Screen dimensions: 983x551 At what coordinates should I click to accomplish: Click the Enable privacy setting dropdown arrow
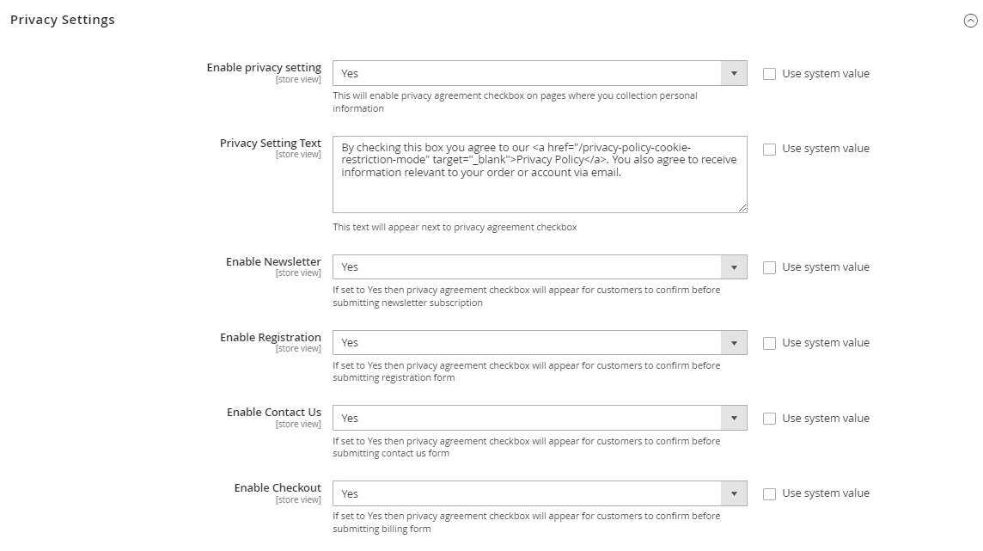click(734, 74)
